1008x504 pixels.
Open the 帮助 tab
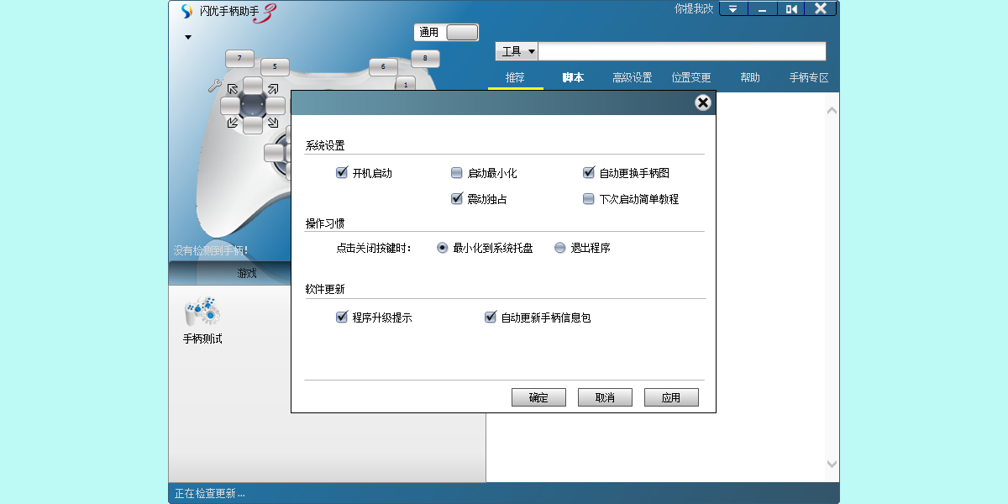tap(749, 76)
